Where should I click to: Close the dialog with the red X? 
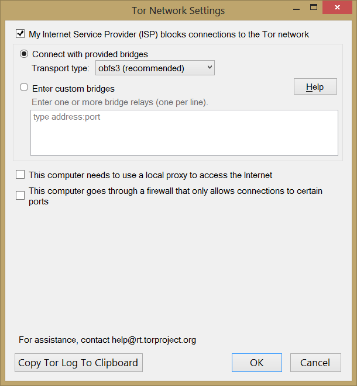tap(338, 8)
